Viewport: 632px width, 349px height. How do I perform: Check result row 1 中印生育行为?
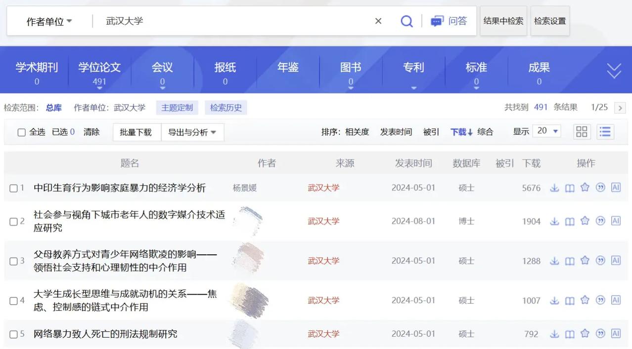pyautogui.click(x=13, y=188)
